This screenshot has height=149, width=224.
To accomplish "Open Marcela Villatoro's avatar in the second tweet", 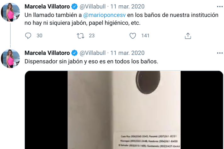I will tap(10, 59).
